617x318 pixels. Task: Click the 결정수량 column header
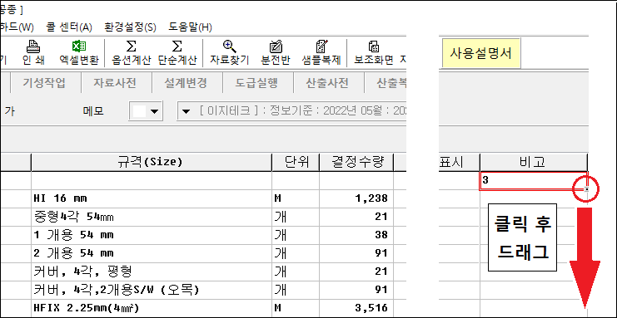coord(356,162)
